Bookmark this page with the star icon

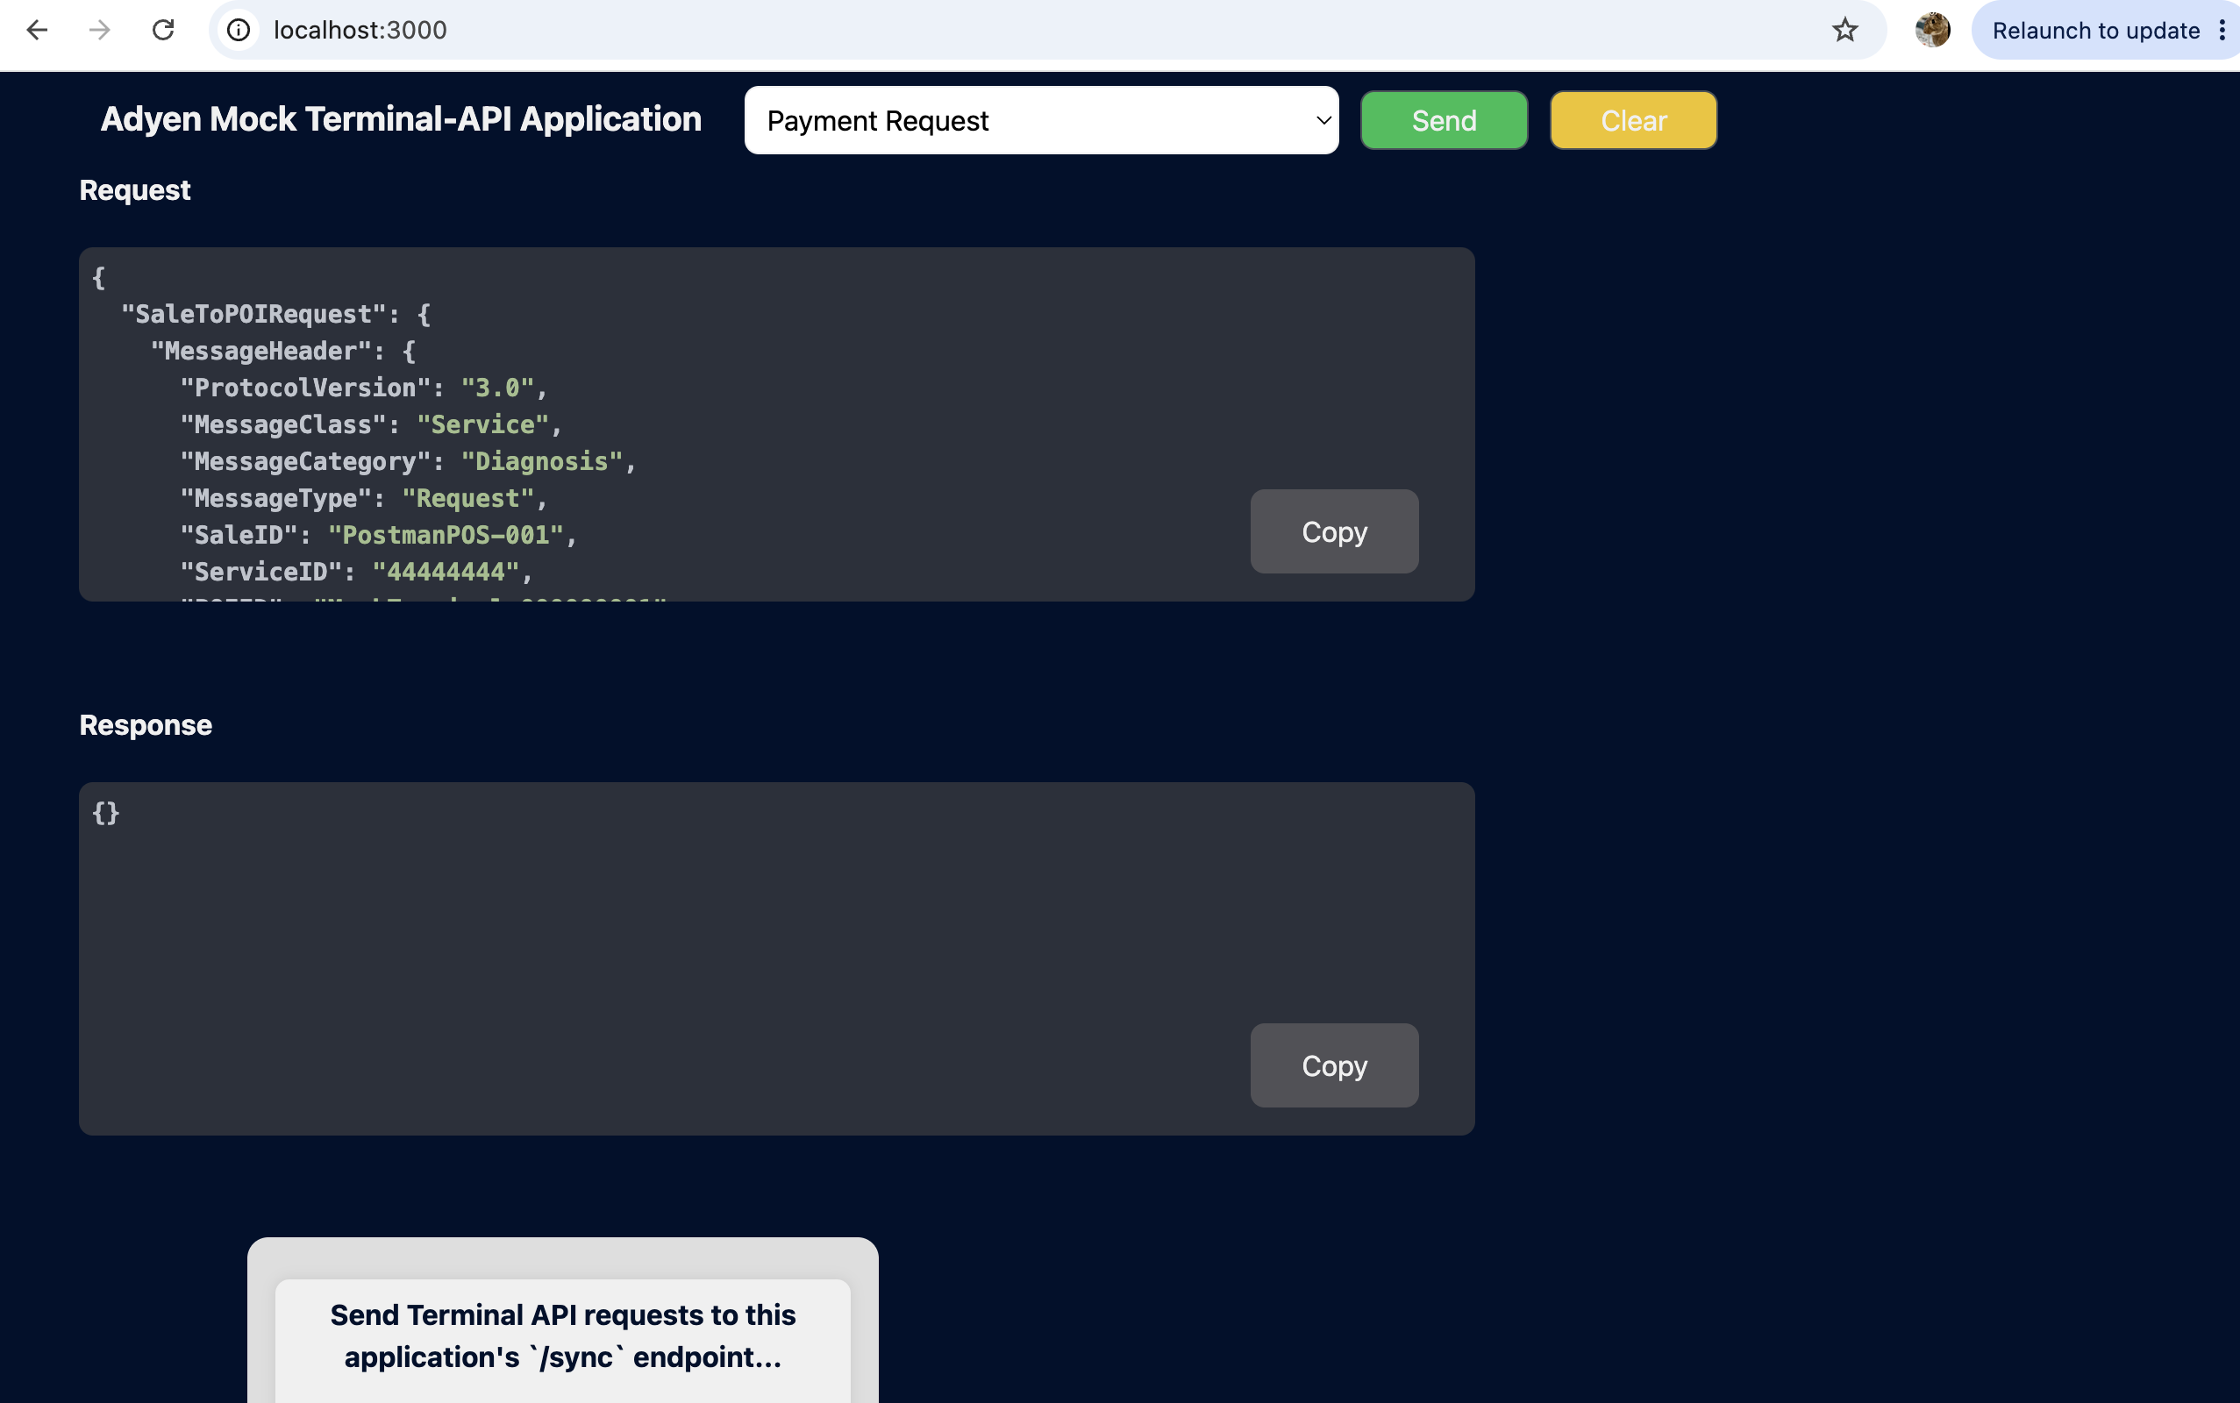pos(1844,30)
